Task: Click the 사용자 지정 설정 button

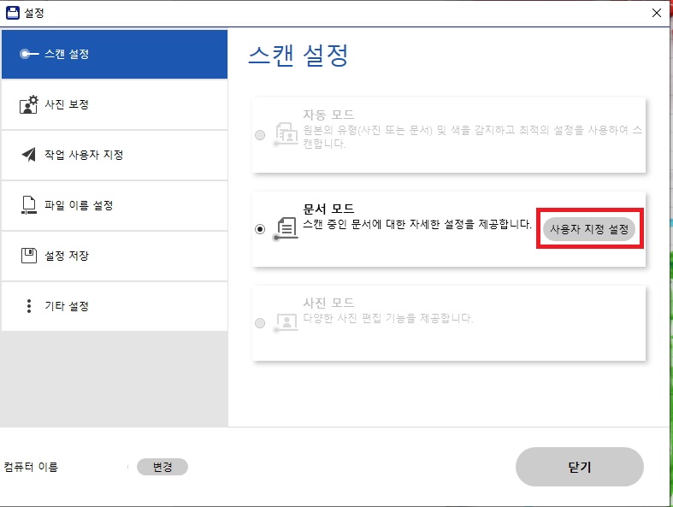Action: point(589,229)
